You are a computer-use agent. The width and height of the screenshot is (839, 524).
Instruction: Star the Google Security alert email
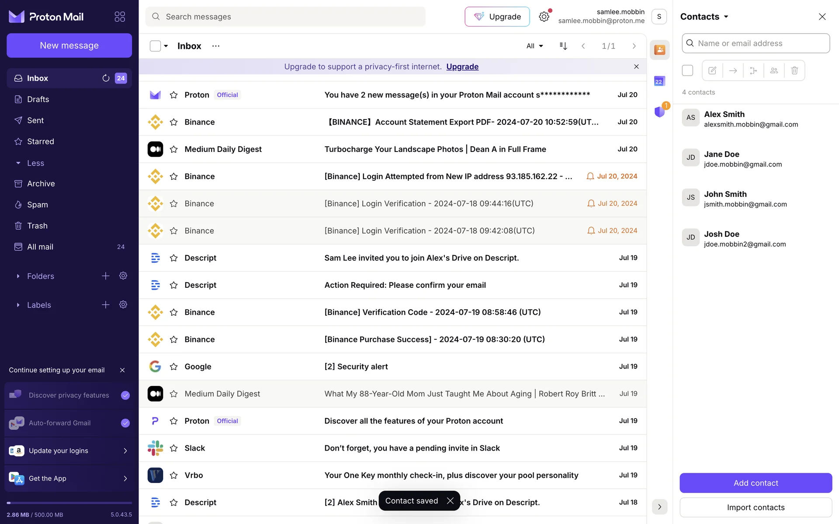pos(173,367)
